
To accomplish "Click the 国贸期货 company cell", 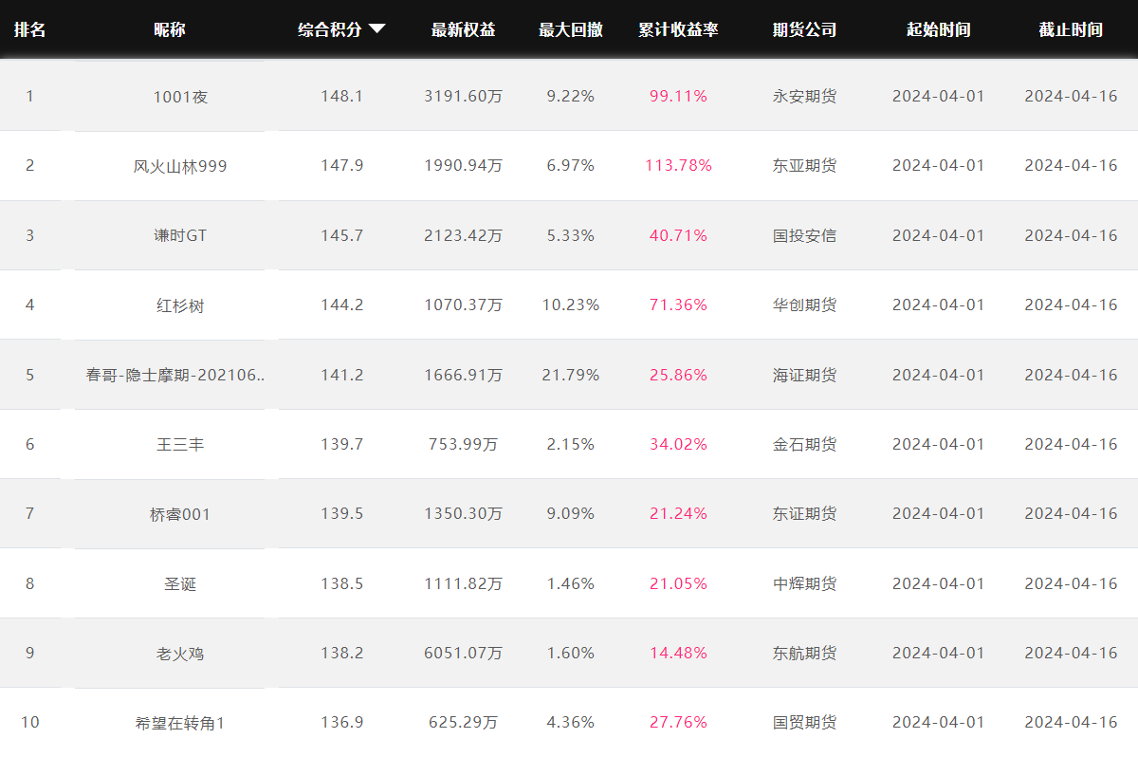I will (x=805, y=722).
